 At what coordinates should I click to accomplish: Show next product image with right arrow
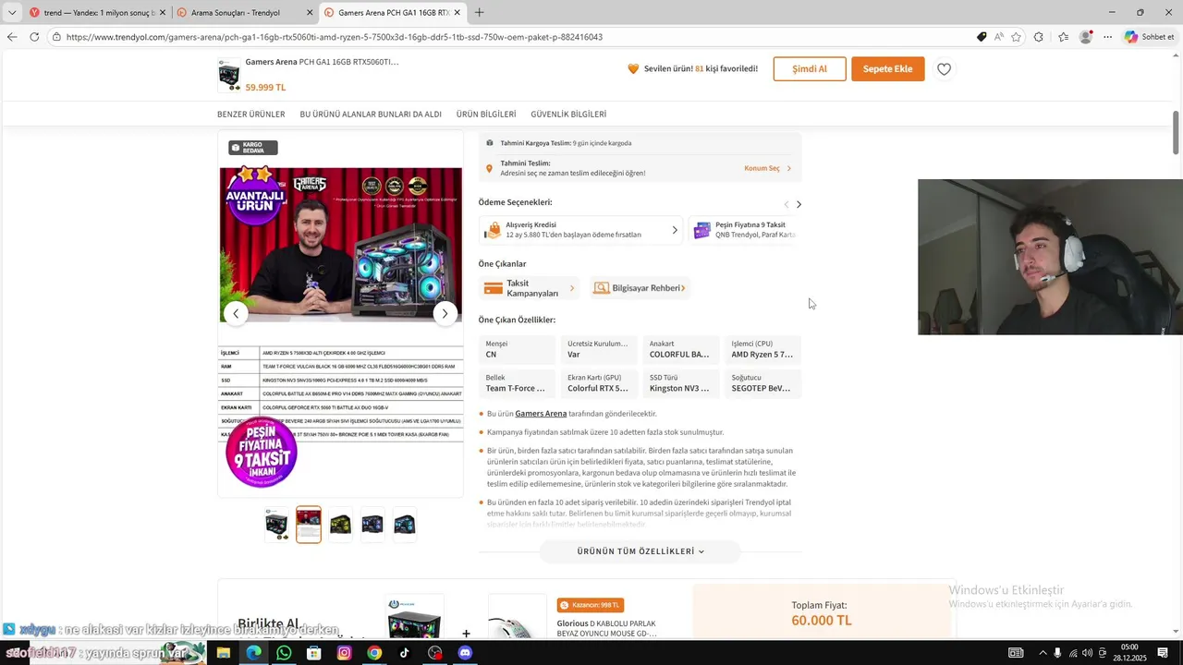[445, 313]
